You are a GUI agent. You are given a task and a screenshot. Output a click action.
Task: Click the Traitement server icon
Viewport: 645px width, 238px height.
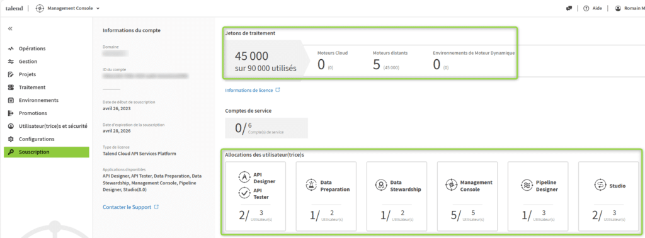pyautogui.click(x=11, y=87)
